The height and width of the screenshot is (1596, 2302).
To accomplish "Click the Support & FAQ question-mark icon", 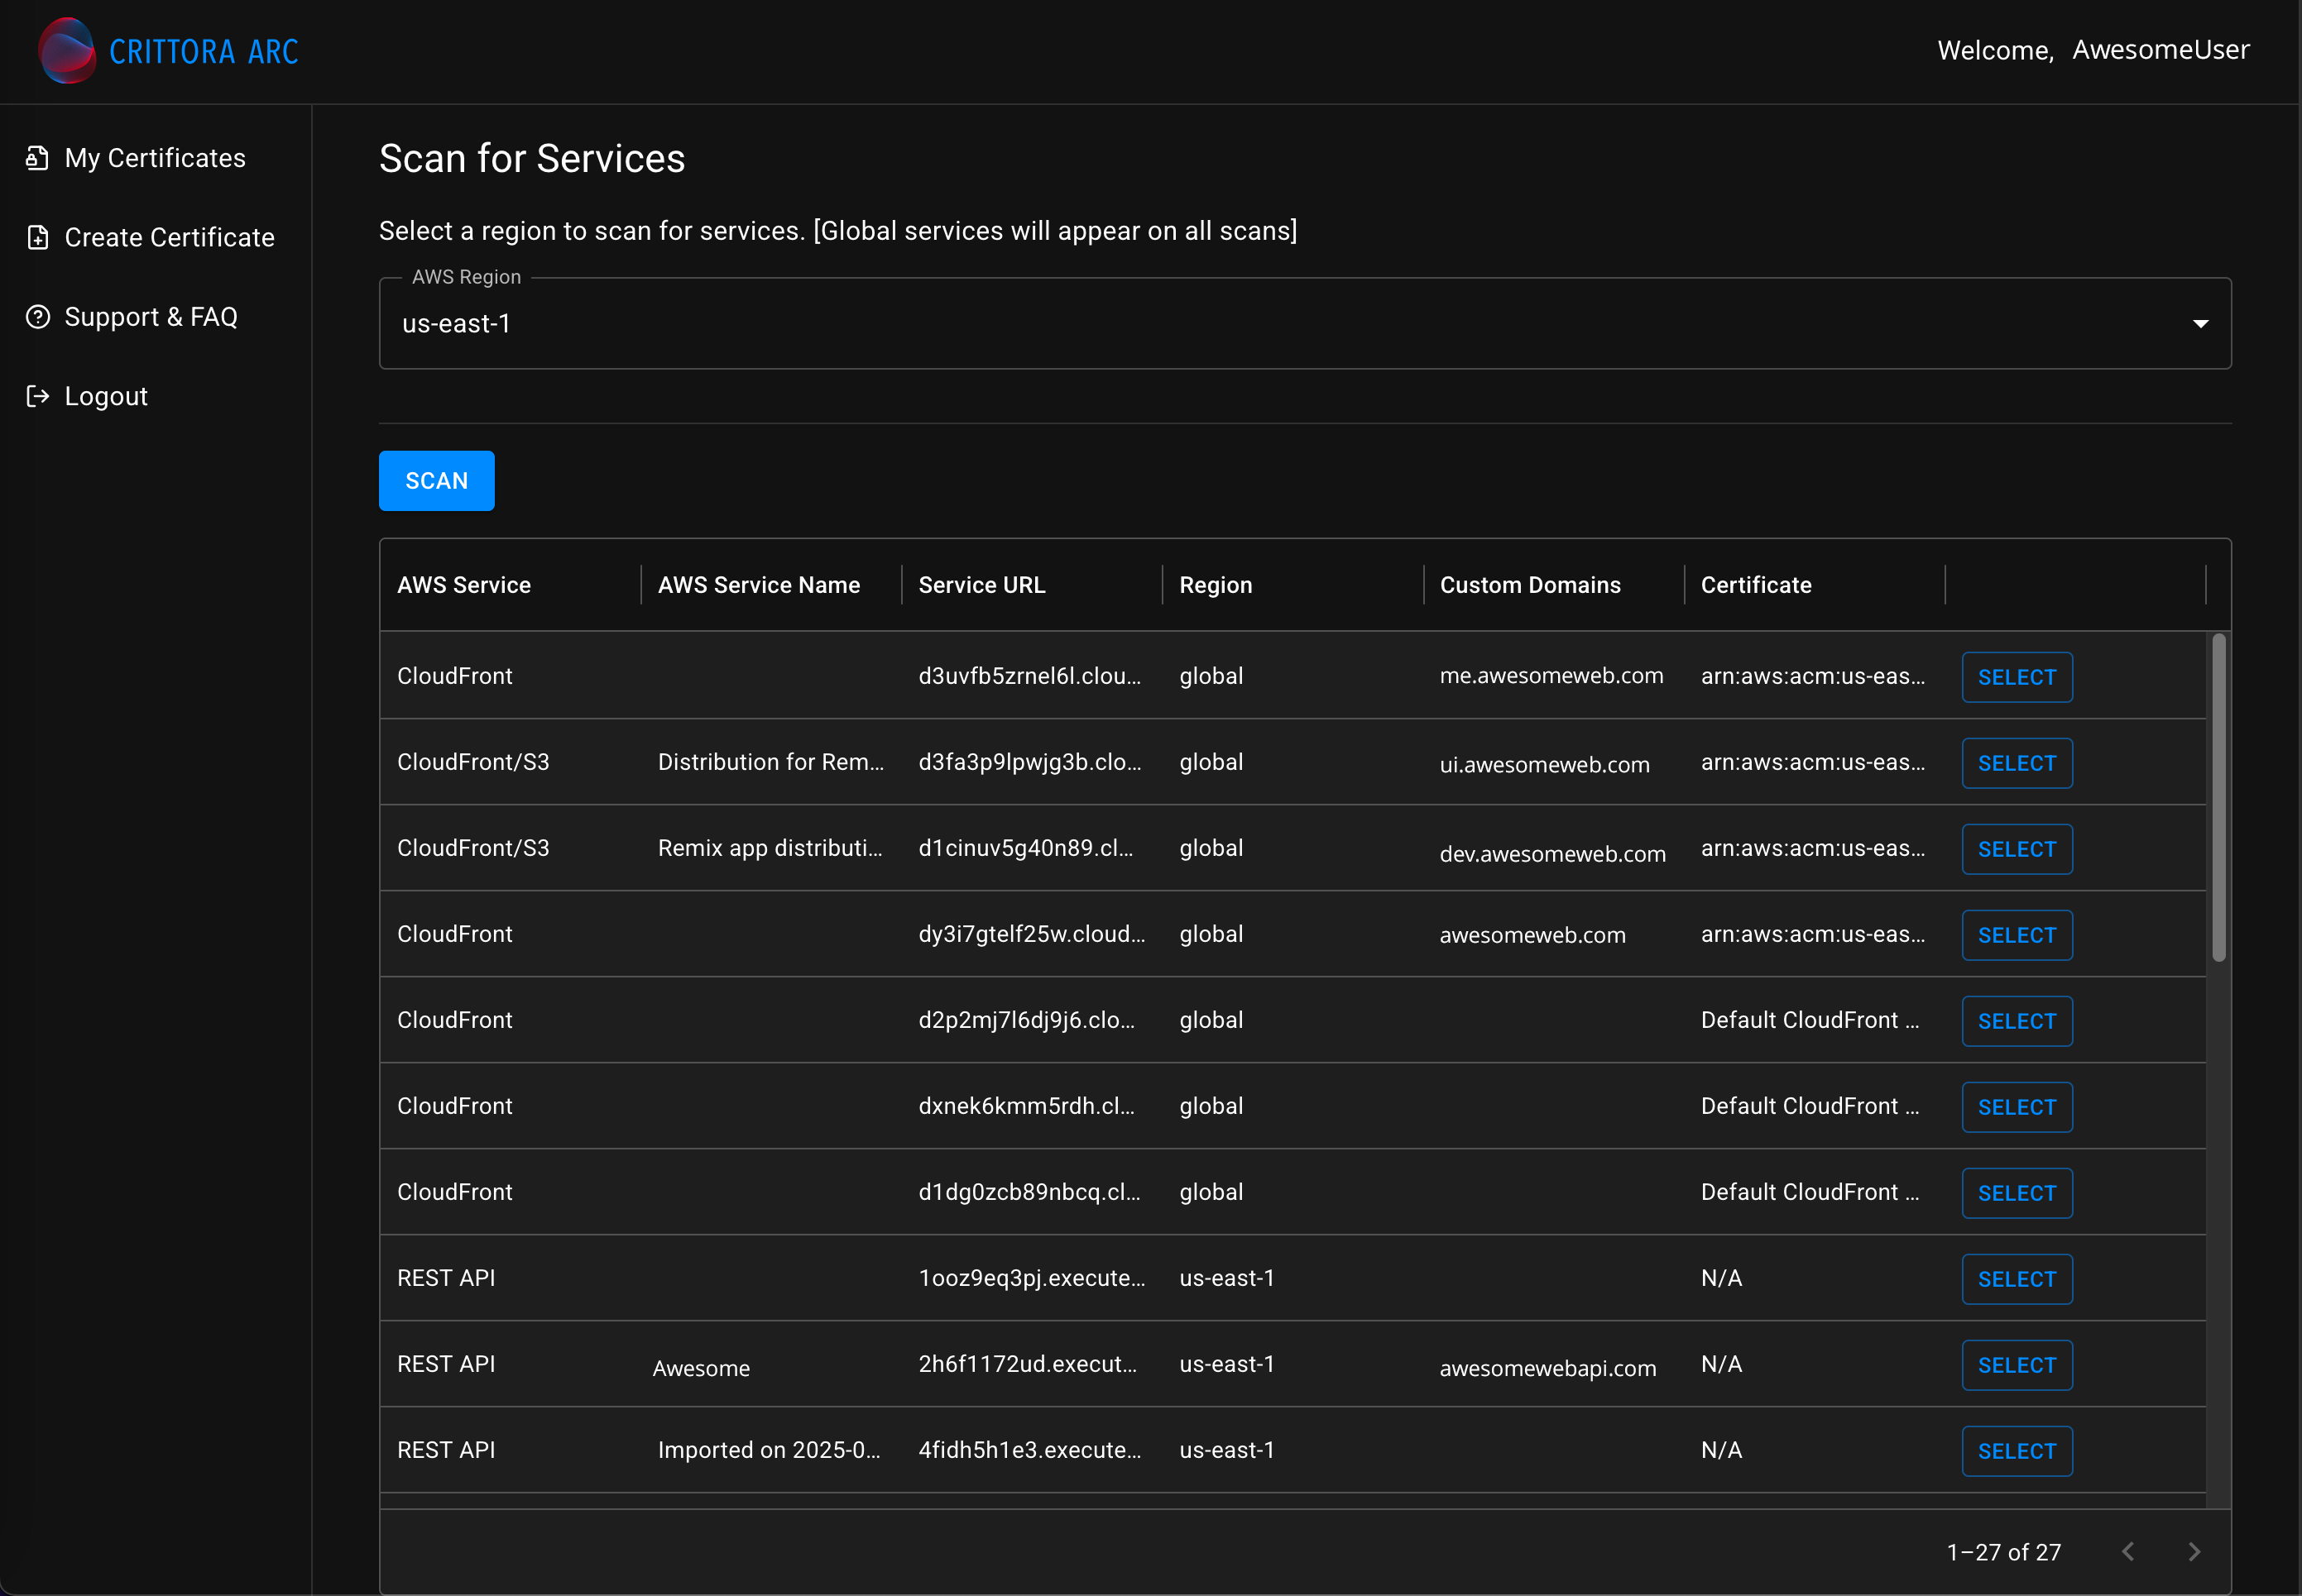I will [37, 317].
